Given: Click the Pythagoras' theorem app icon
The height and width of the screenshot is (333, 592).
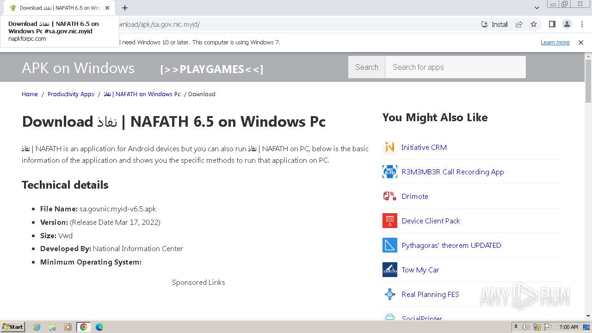Looking at the screenshot, I should (390, 246).
